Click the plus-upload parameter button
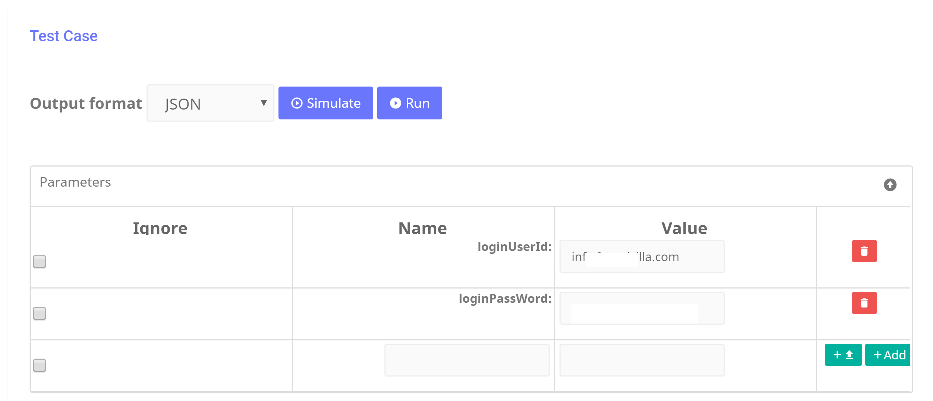Image resolution: width=933 pixels, height=401 pixels. coord(842,355)
